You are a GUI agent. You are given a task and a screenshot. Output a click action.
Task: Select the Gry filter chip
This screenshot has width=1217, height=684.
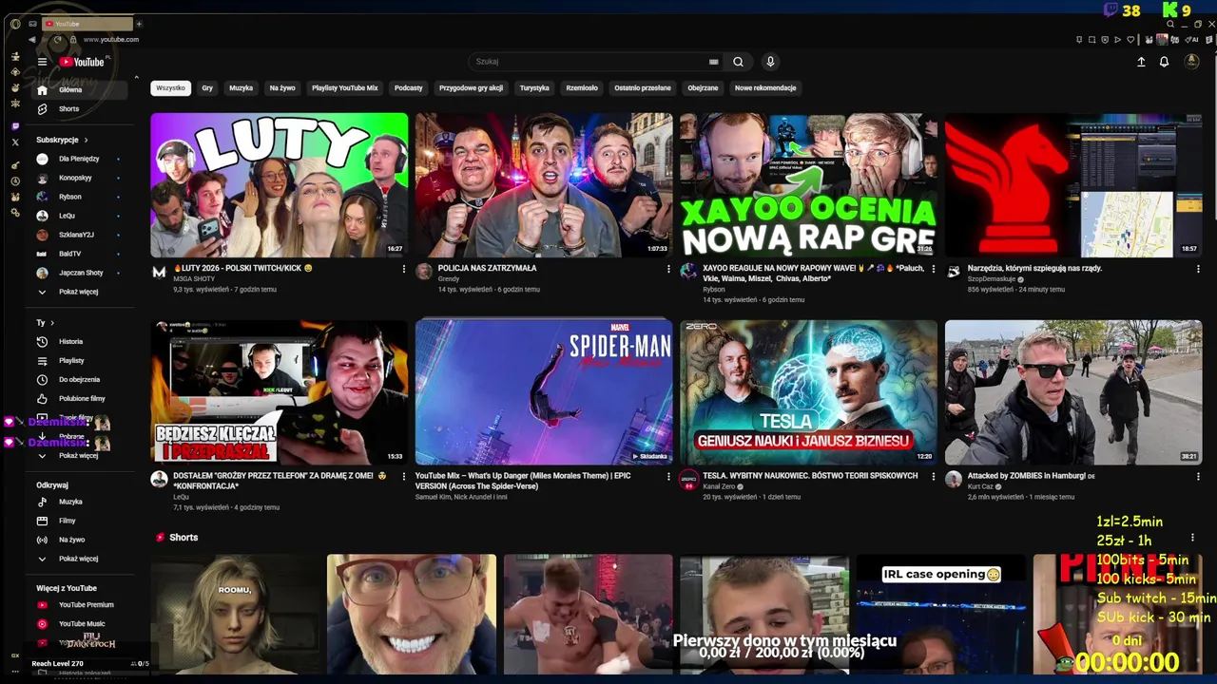point(207,87)
